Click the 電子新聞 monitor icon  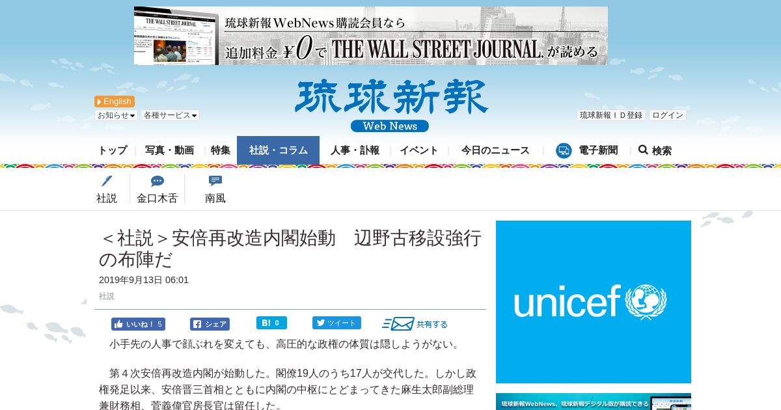[564, 150]
